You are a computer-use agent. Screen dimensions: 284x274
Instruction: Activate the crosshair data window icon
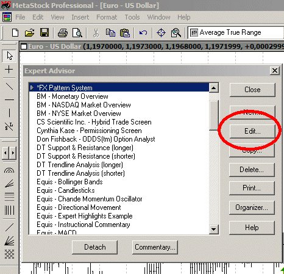(162, 33)
